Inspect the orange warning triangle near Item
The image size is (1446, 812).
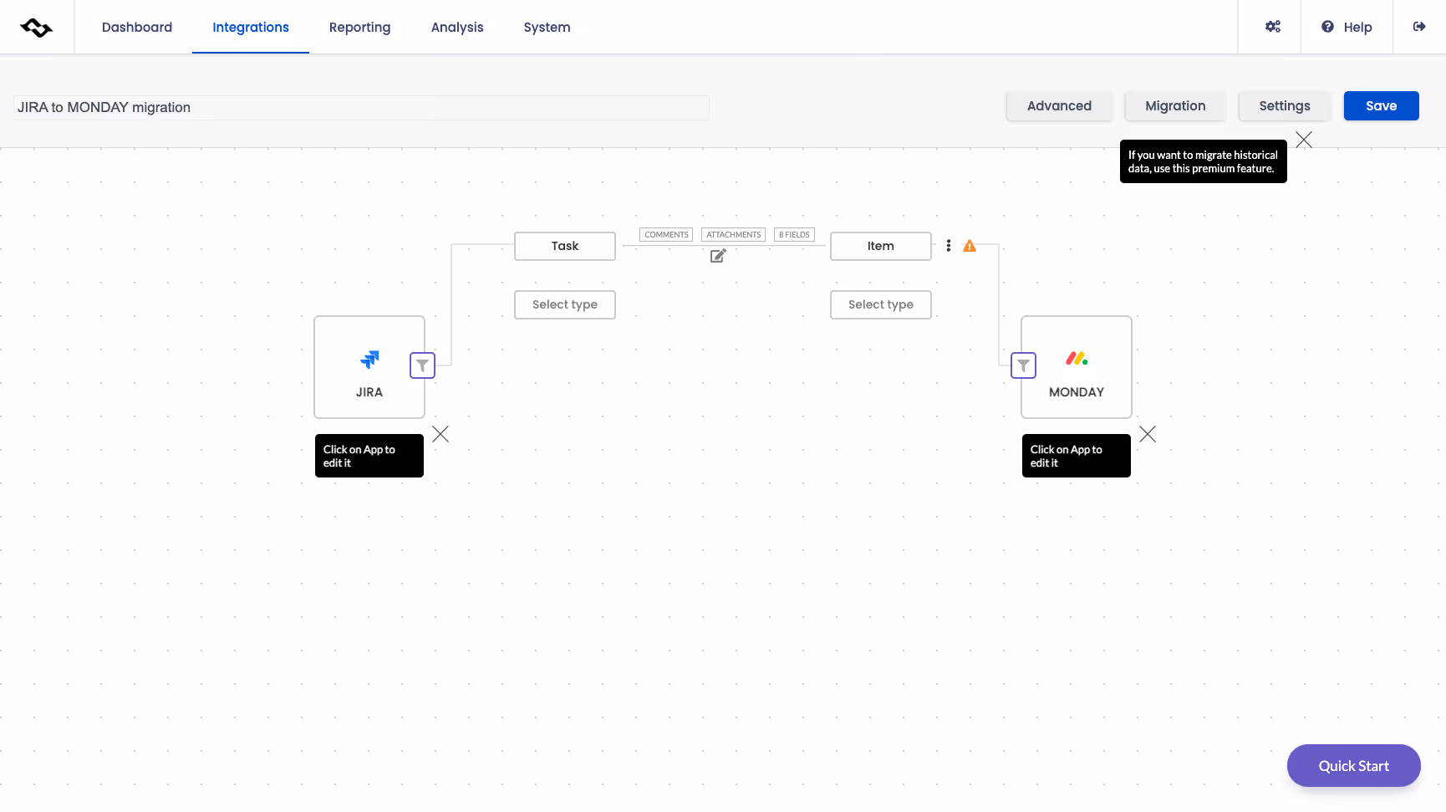click(969, 245)
